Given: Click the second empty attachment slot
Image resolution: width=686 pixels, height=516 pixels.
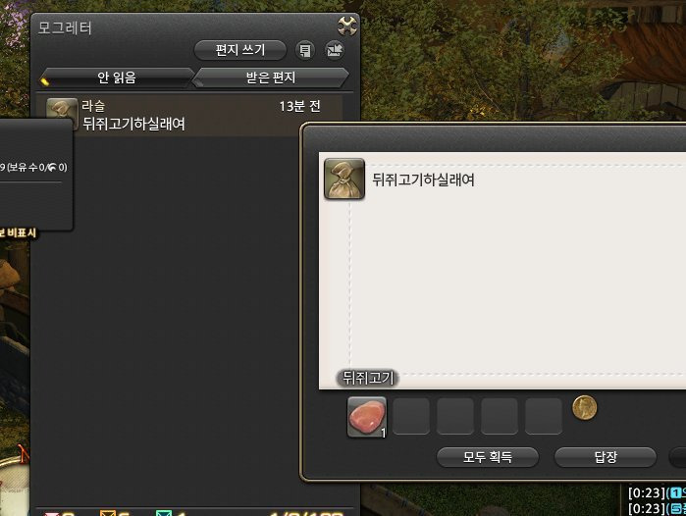Looking at the screenshot, I should 455,416.
